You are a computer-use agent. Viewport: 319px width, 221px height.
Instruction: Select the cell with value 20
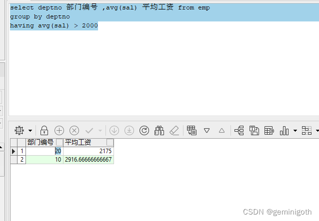click(x=44, y=151)
